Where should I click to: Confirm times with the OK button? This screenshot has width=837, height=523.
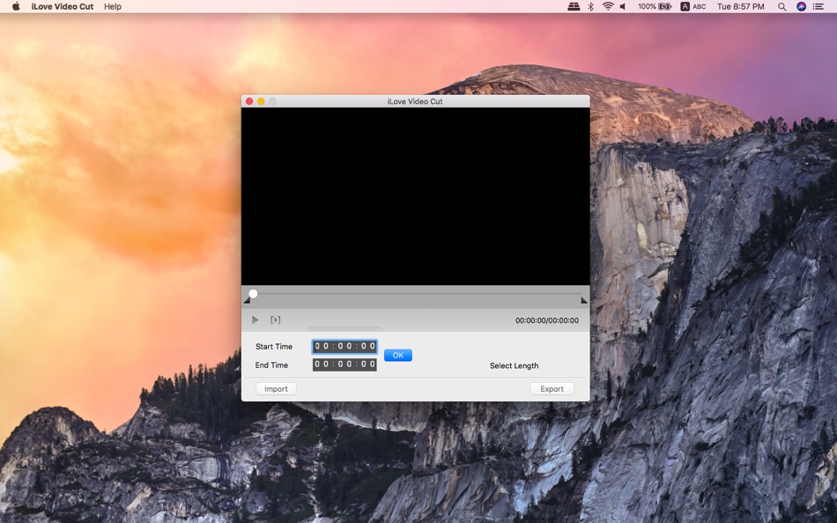[398, 356]
